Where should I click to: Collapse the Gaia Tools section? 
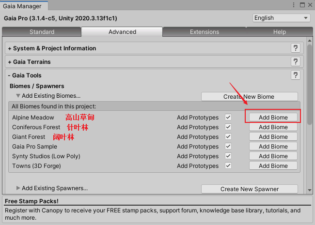coord(25,75)
